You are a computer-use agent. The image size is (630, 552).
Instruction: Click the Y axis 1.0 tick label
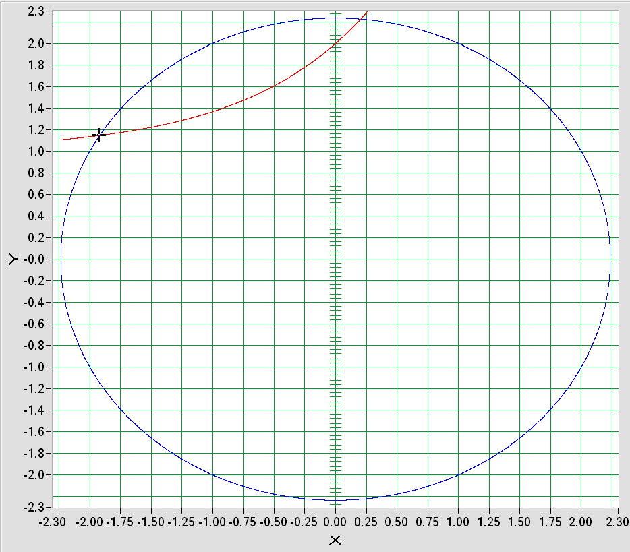coord(36,152)
